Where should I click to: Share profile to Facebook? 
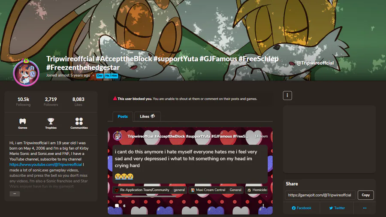click(302, 208)
